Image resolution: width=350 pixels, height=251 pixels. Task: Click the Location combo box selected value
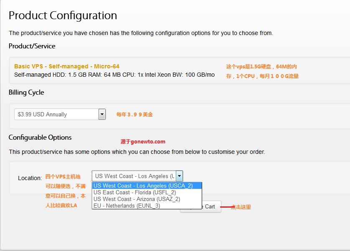(x=134, y=176)
